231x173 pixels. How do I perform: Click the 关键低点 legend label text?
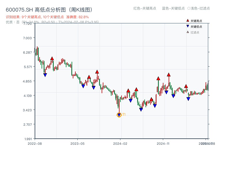pyautogui.click(x=196, y=27)
